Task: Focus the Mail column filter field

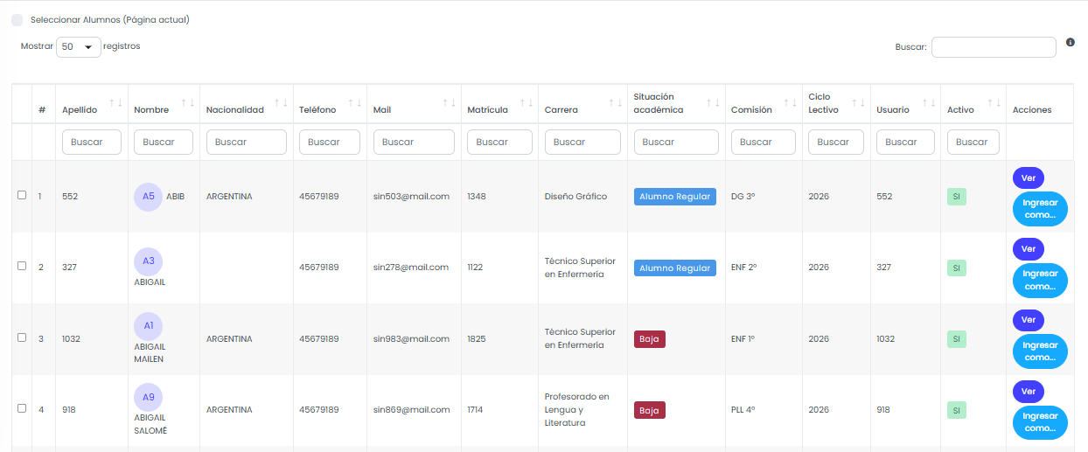Action: tap(414, 142)
